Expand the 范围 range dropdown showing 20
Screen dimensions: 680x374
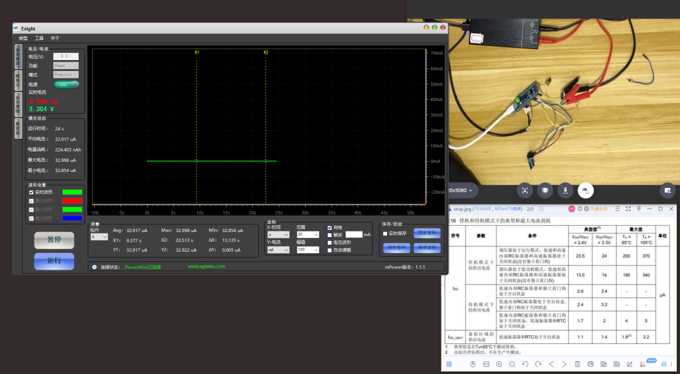tap(308, 235)
